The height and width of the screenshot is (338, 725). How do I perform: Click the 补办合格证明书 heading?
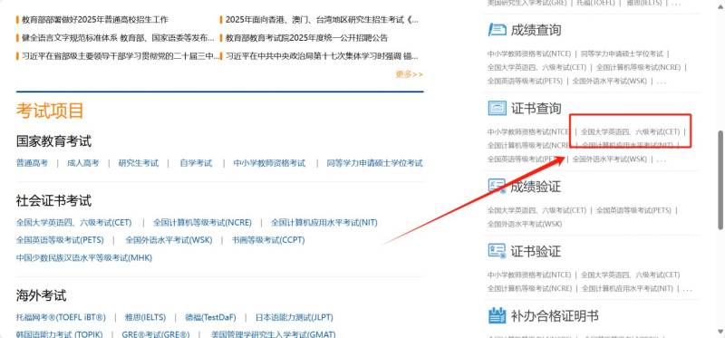pyautogui.click(x=555, y=316)
